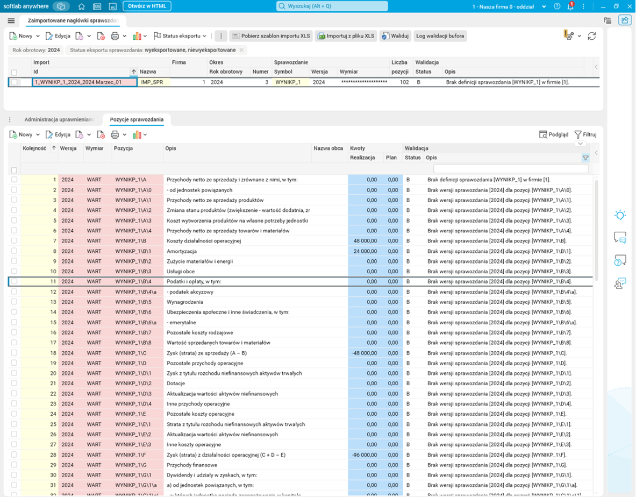Screen dimensions: 636x497
Task: Check the box for row 13 Wynagrodzenia
Action: point(15,302)
